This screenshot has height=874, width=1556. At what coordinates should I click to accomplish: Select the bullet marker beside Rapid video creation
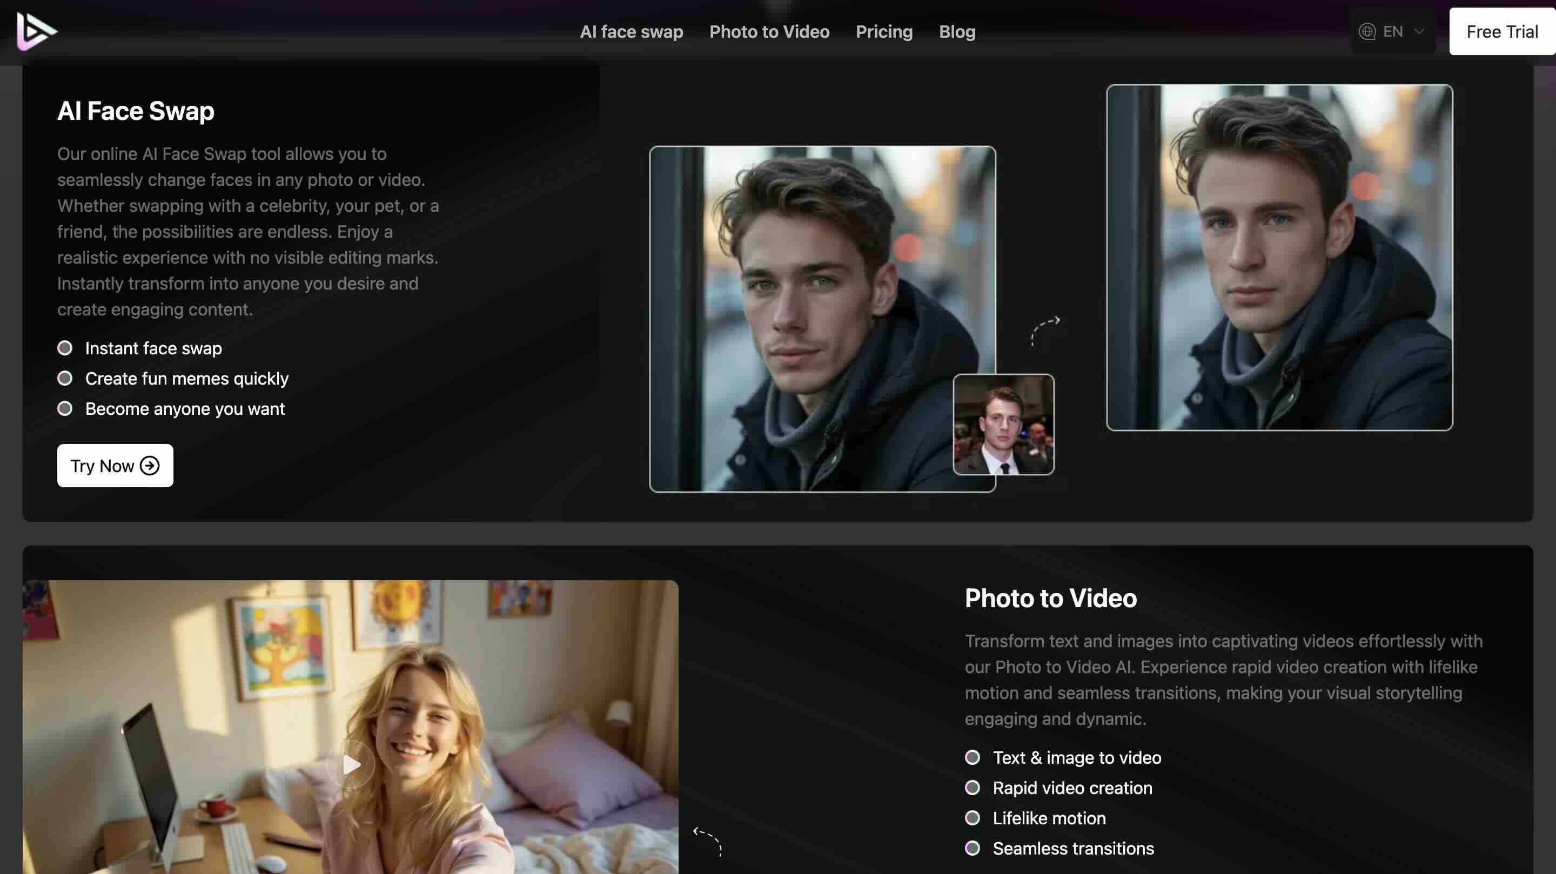click(974, 787)
